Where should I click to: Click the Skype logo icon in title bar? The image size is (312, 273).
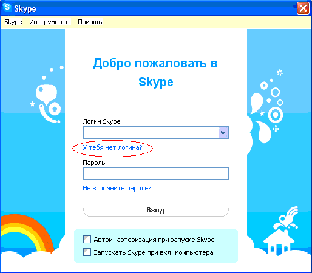tap(7, 7)
